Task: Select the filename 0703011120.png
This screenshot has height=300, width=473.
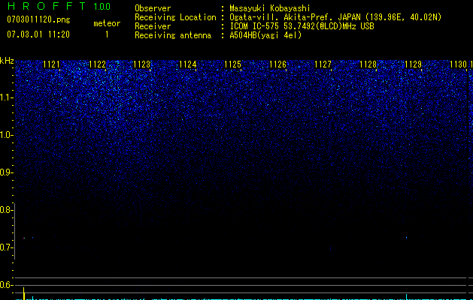Action: pyautogui.click(x=38, y=20)
